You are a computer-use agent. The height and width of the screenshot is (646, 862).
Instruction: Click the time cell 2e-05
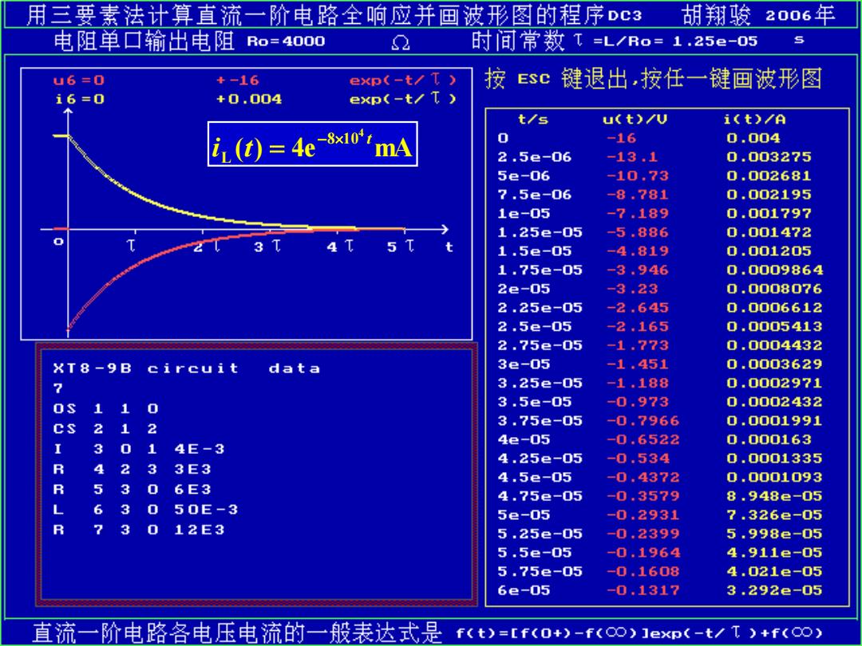tap(524, 289)
